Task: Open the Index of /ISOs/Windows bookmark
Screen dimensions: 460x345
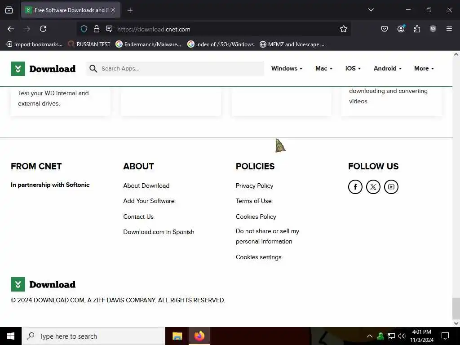Action: point(221,44)
